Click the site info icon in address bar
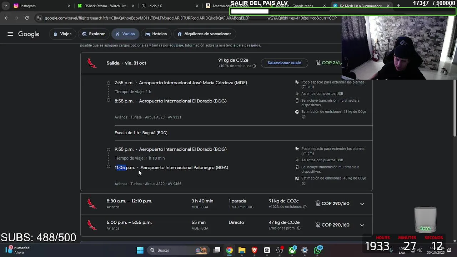 coord(39,18)
